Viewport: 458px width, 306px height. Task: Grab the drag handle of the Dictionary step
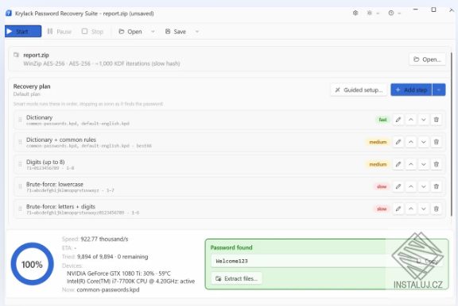(20, 120)
